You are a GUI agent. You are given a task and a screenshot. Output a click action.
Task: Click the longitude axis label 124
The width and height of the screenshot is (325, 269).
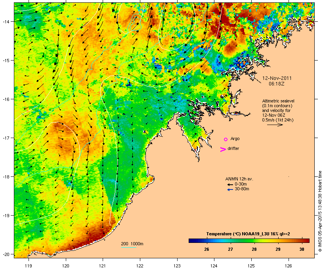tap(214, 266)
